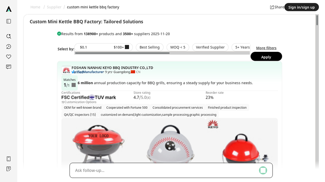Click reorder rate '23%' value
The height and width of the screenshot is (182, 325).
[x=210, y=97]
